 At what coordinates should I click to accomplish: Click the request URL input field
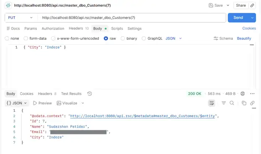132,18
